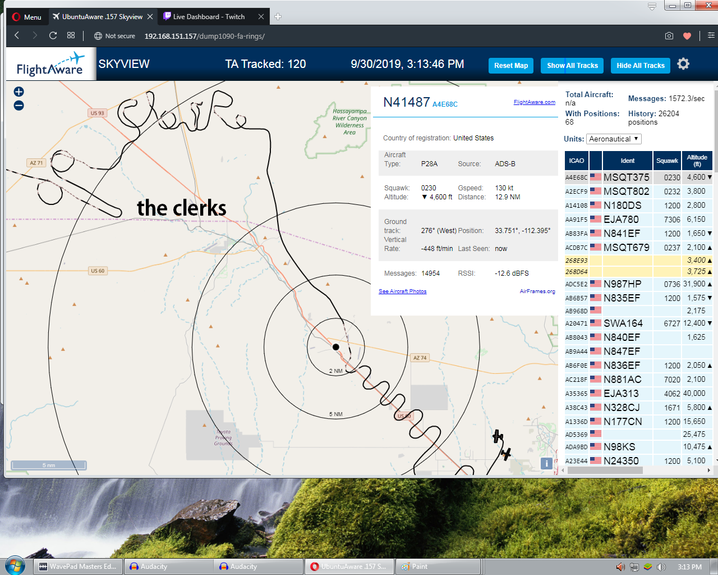Open the Windows Start menu
Viewport: 718px width, 575px height.
[15, 565]
